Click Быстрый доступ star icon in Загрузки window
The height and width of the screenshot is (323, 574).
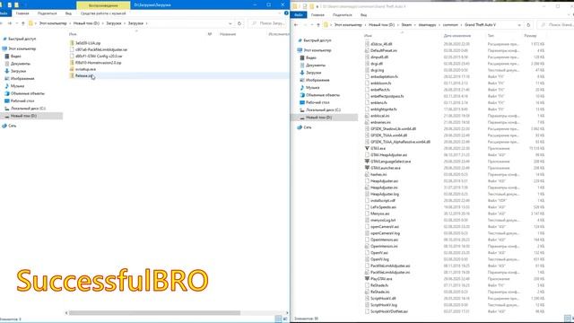4,39
